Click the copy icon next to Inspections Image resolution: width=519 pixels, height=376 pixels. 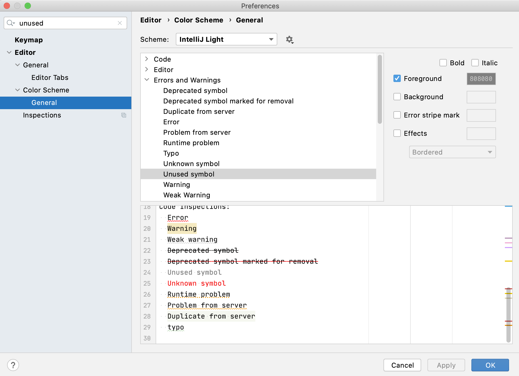[123, 115]
